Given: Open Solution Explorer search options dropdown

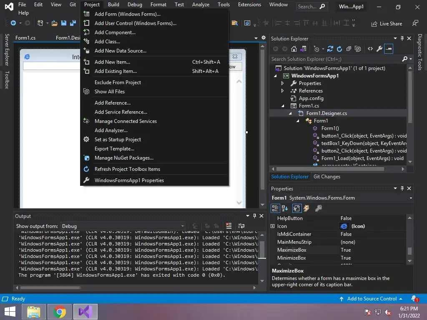Looking at the screenshot, I should [411, 59].
